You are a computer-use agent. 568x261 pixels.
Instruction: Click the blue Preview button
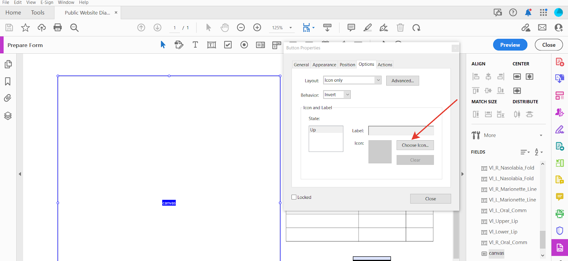(x=510, y=45)
